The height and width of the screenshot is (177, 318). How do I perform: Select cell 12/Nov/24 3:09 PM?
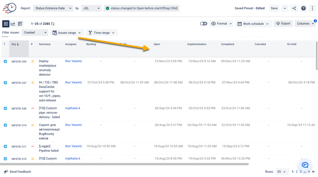point(168,61)
